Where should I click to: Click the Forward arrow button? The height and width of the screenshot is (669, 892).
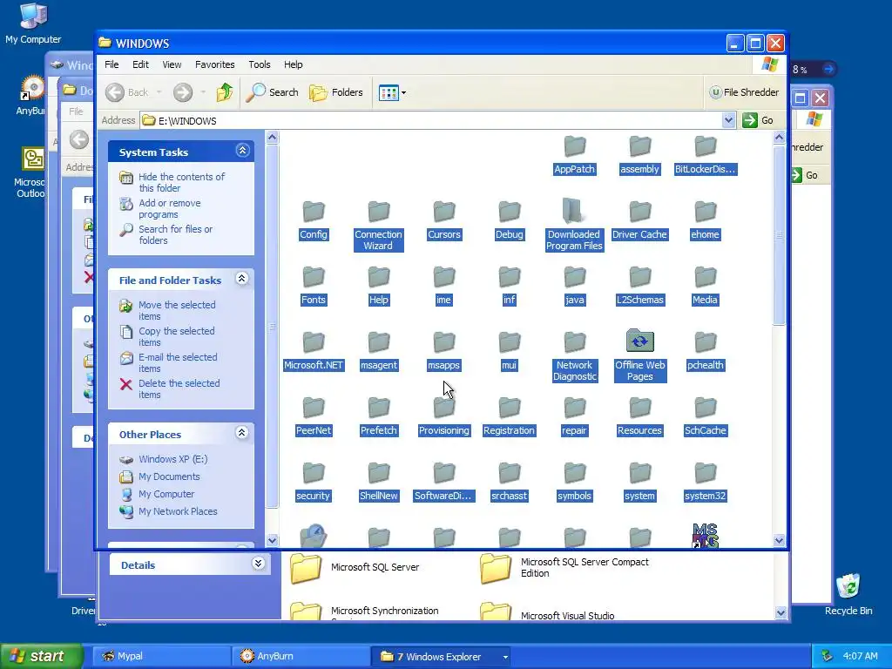[183, 92]
